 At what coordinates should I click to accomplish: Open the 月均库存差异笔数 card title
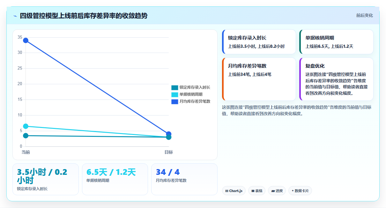coord(247,66)
